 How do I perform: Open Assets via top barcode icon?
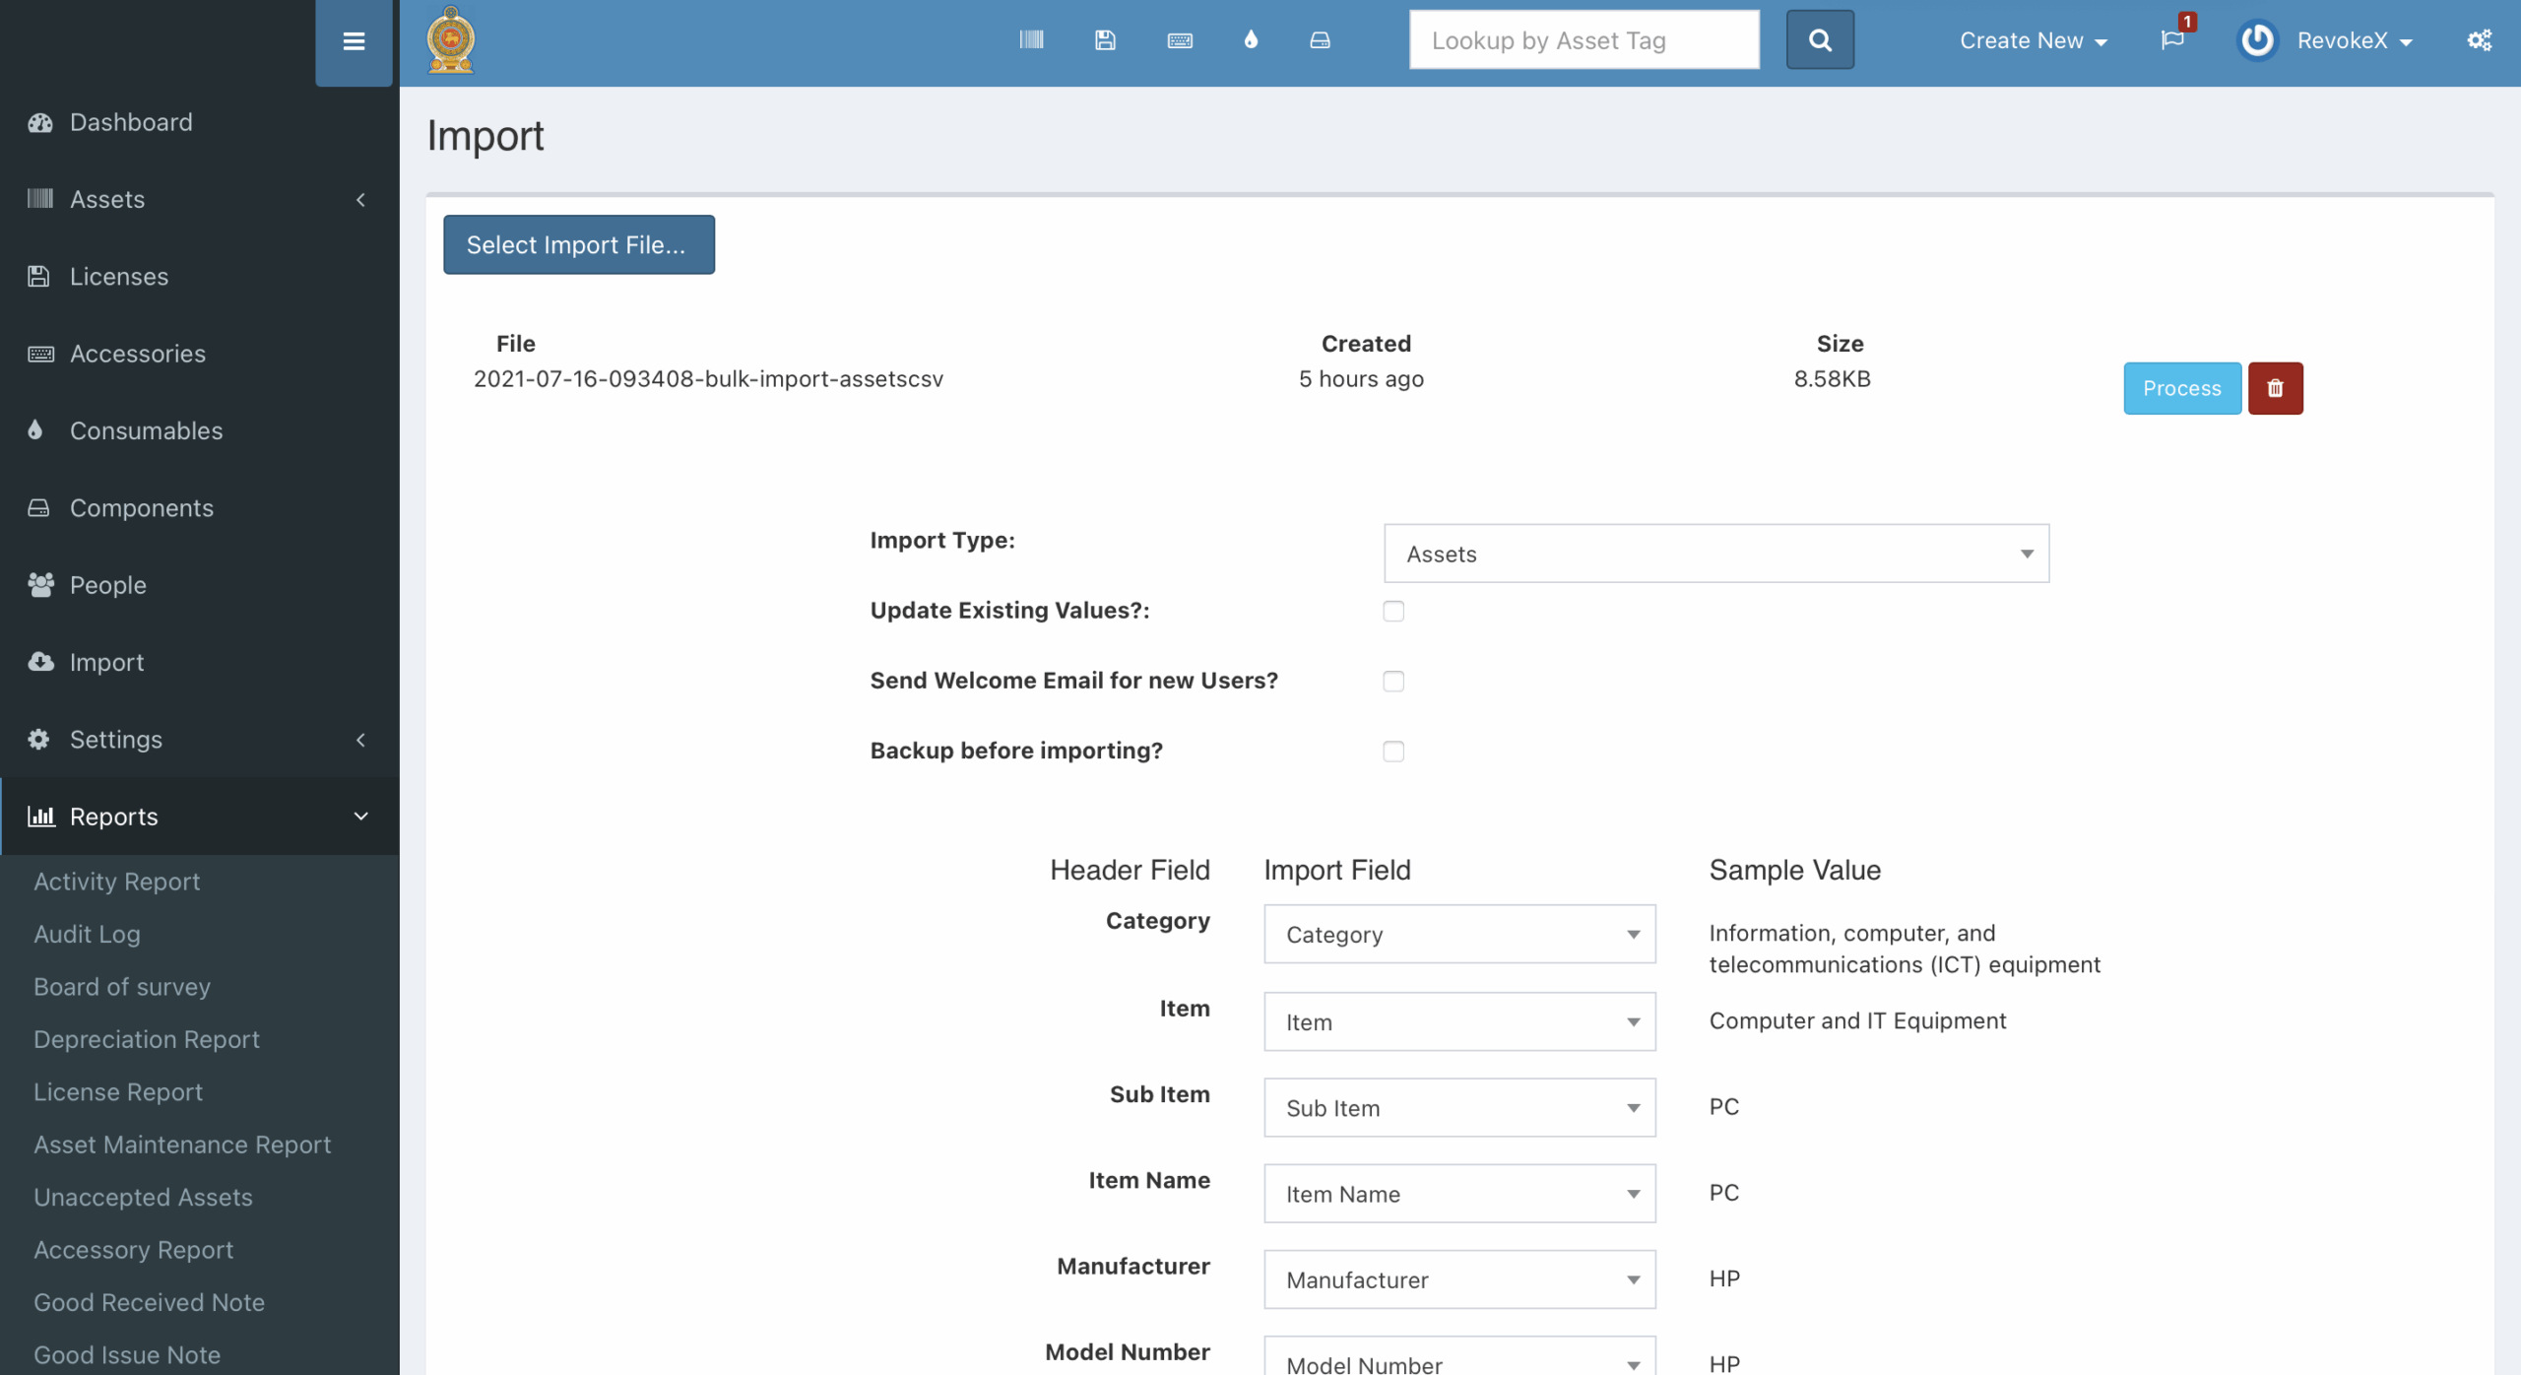(x=1031, y=39)
